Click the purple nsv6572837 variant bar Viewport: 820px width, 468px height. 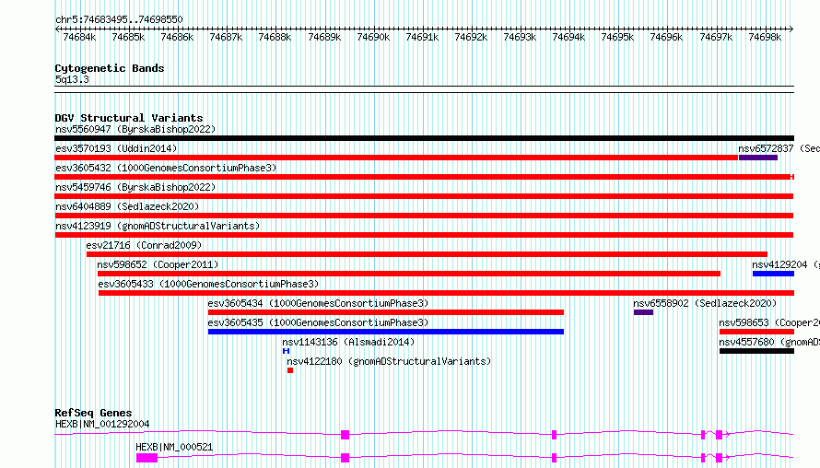[758, 158]
